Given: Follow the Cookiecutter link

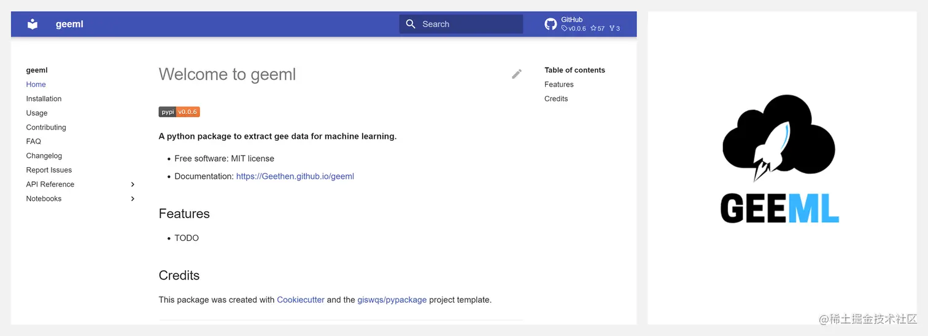Looking at the screenshot, I should [301, 300].
